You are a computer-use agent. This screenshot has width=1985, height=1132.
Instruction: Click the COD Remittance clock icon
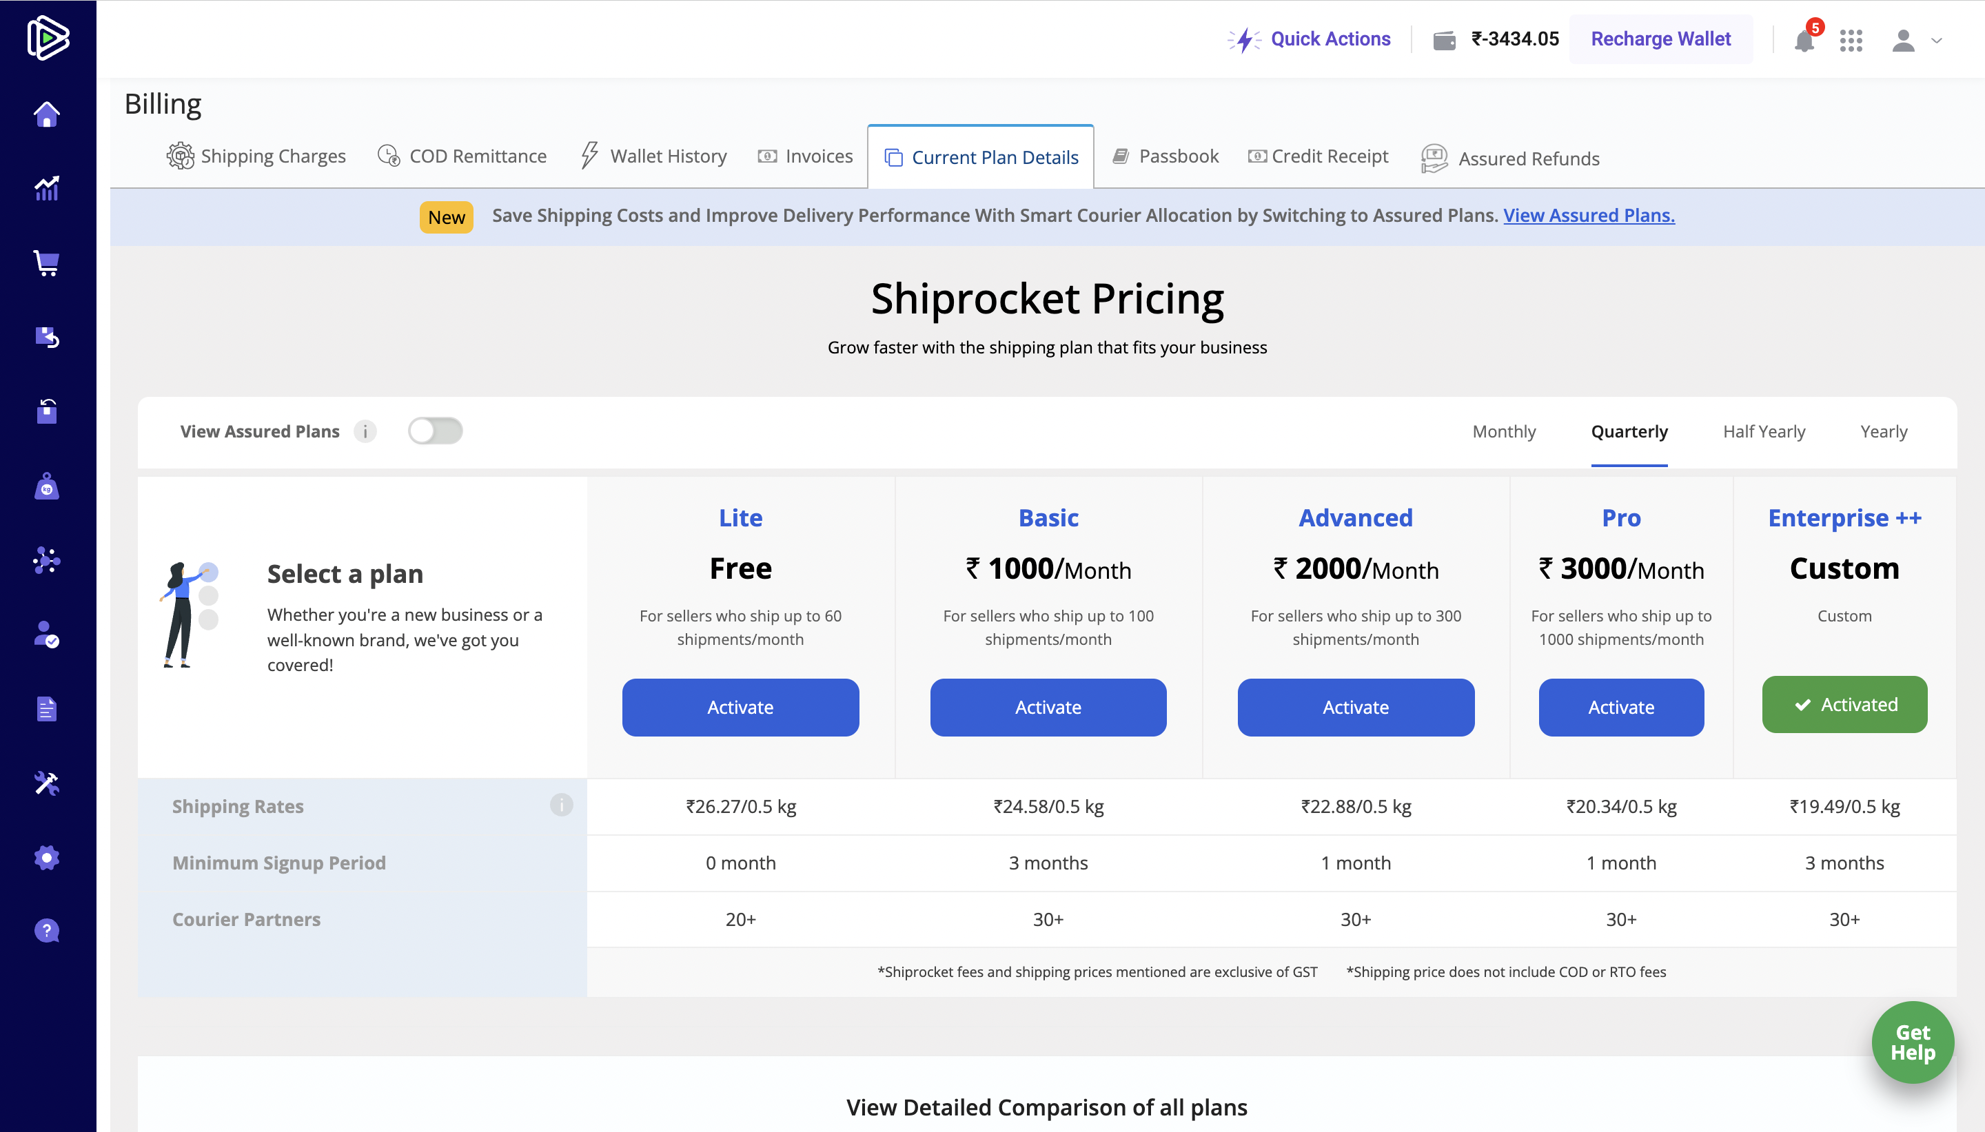389,156
